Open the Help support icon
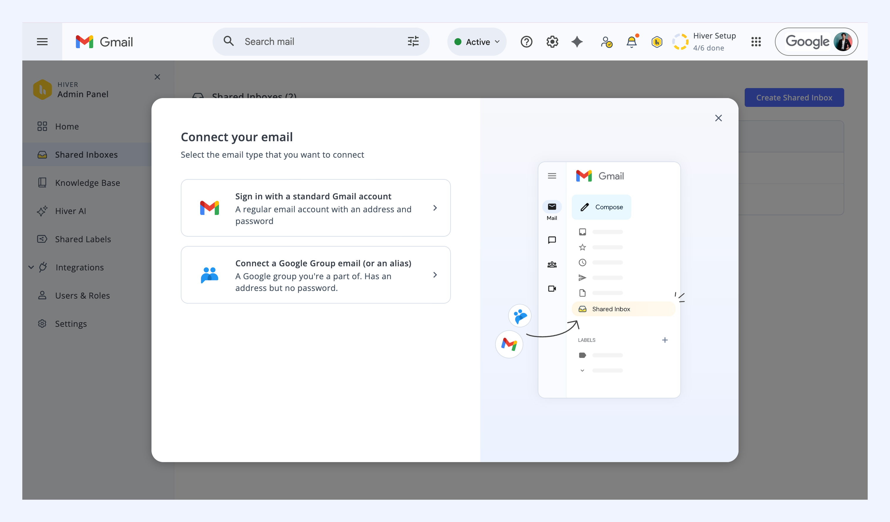Viewport: 890px width, 522px height. [526, 42]
